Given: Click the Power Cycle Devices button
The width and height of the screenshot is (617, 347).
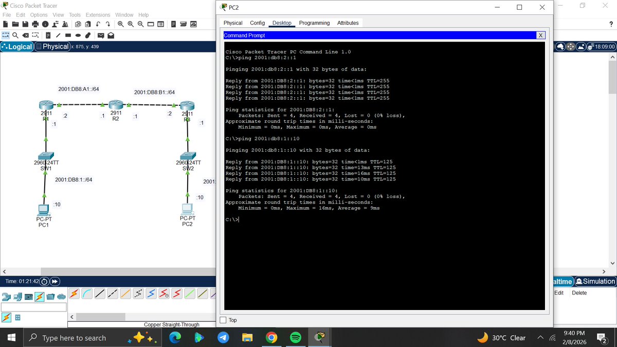Looking at the screenshot, I should tap(44, 282).
